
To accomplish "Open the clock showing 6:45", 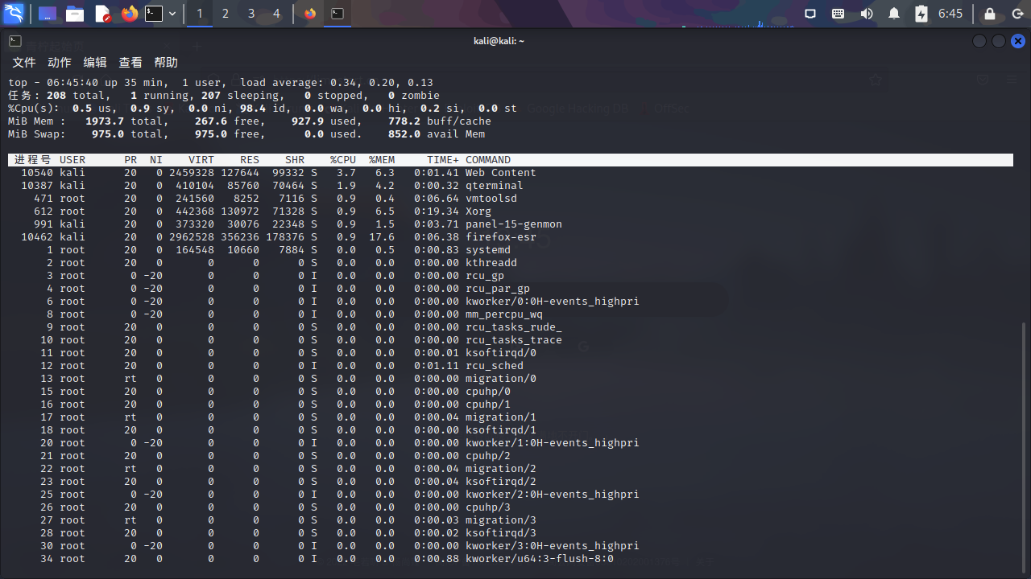I will pos(950,14).
